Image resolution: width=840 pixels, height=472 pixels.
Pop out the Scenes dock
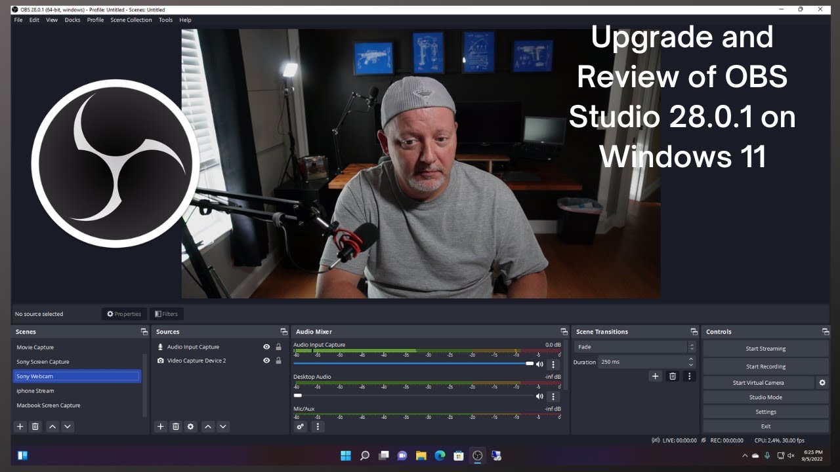(x=144, y=332)
